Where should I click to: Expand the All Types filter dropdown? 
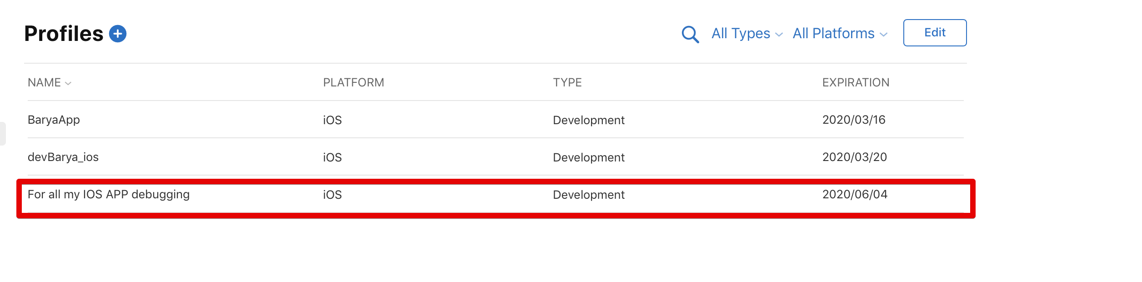747,34
